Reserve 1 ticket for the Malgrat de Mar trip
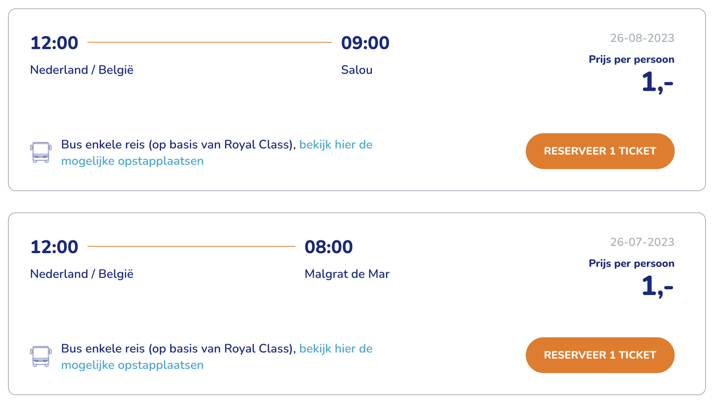This screenshot has height=402, width=712. coord(600,355)
